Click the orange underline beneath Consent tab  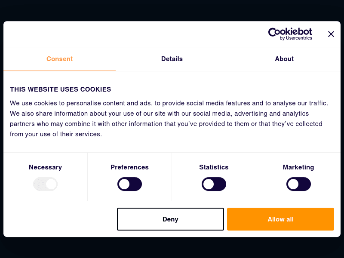click(x=59, y=71)
